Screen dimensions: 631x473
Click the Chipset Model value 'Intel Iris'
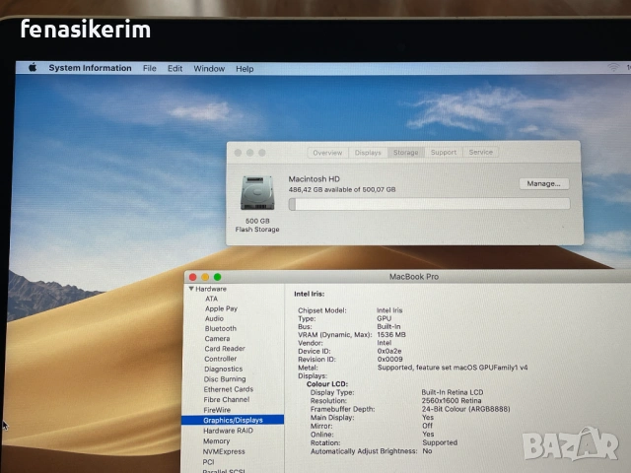(x=389, y=310)
